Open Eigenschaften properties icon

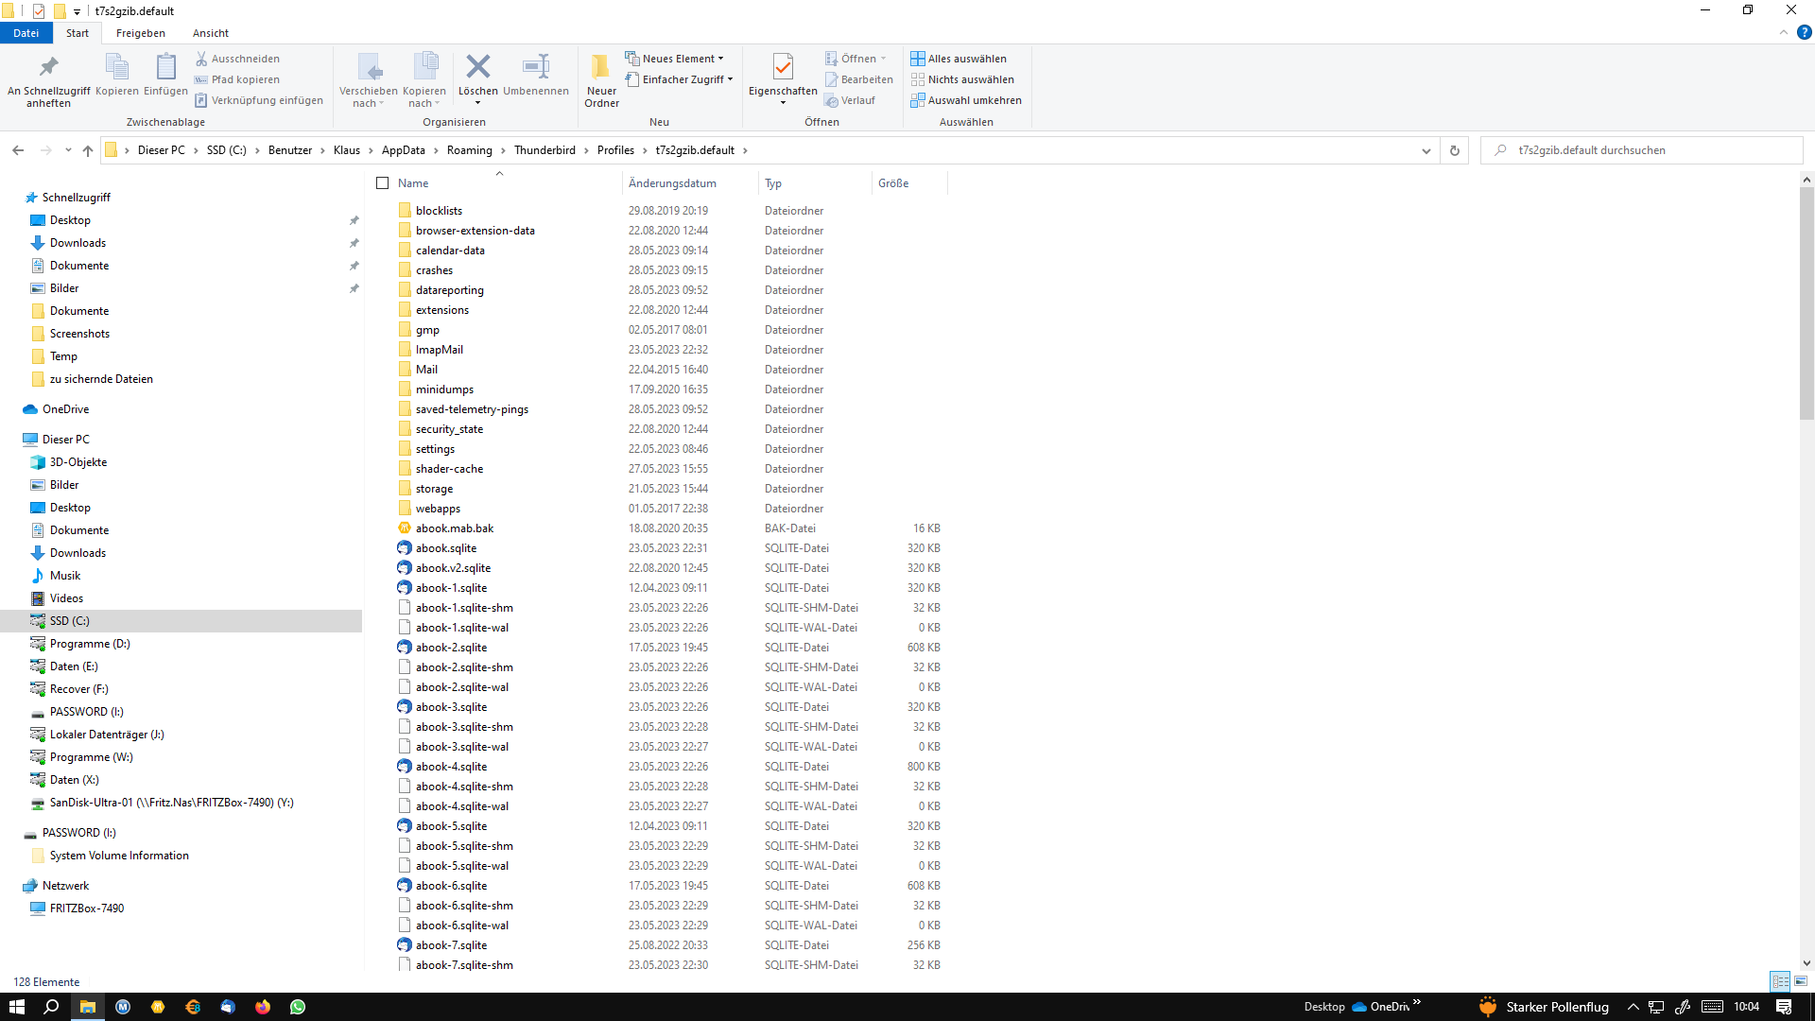[783, 68]
